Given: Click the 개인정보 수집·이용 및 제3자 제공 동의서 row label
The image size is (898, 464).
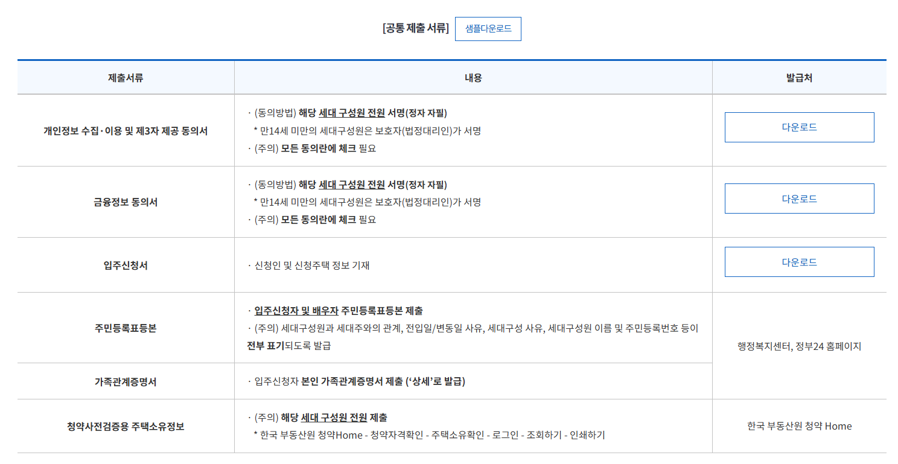Looking at the screenshot, I should (x=126, y=131).
